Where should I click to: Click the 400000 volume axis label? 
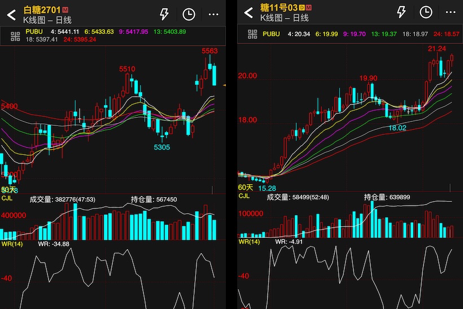(x=14, y=215)
